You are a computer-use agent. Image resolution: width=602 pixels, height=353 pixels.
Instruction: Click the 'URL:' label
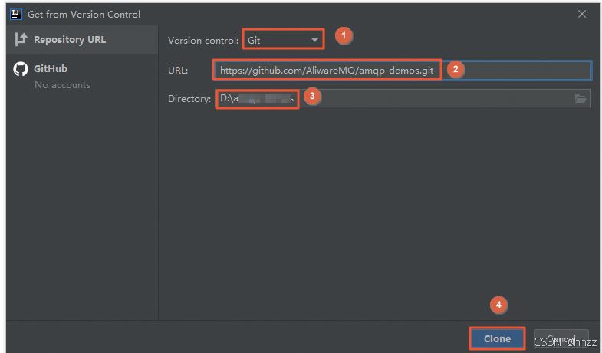click(178, 71)
